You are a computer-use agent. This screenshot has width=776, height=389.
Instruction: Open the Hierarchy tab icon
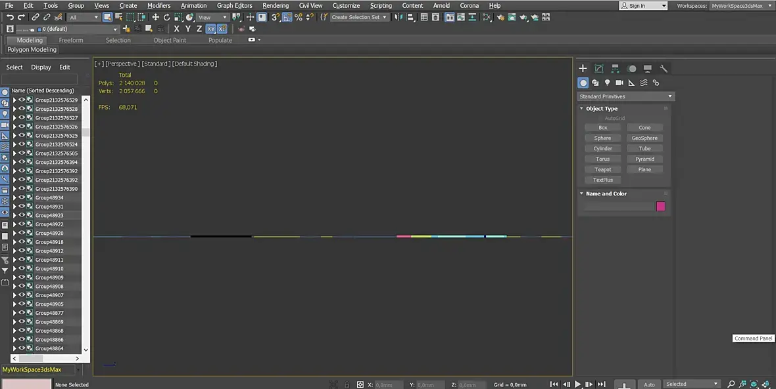(x=615, y=69)
